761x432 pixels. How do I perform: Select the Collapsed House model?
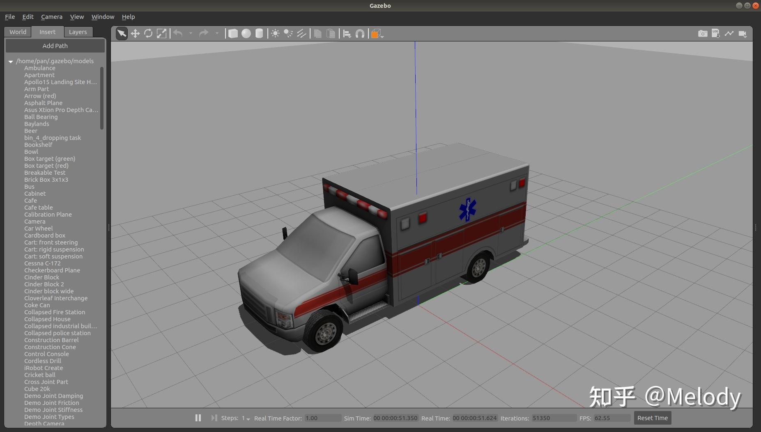tap(47, 319)
